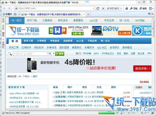
Task: Open 文章教程 in the blue menu bar
Action: [41, 41]
